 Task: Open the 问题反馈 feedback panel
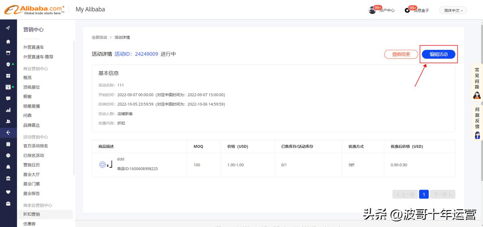pos(477,123)
